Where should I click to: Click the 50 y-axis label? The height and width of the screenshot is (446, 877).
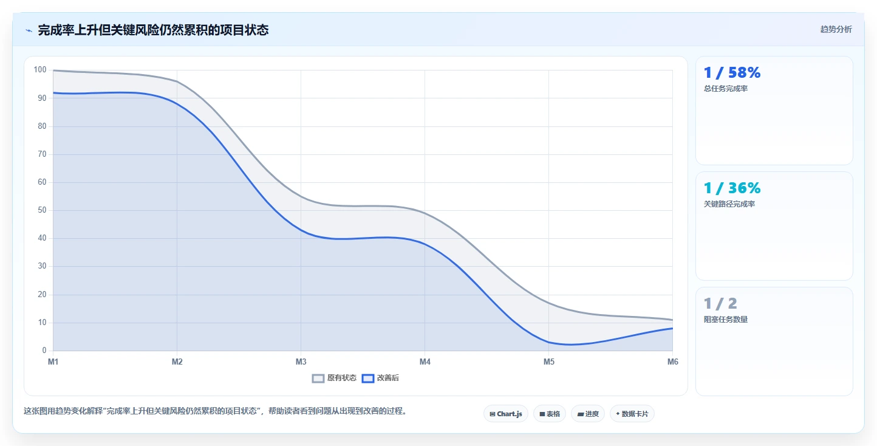(42, 210)
